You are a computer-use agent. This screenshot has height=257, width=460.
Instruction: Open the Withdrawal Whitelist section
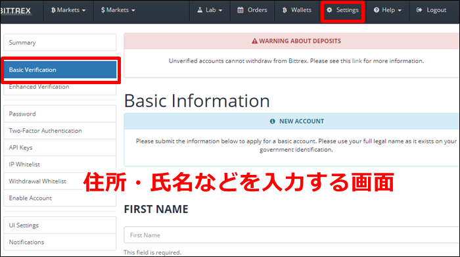(x=60, y=181)
